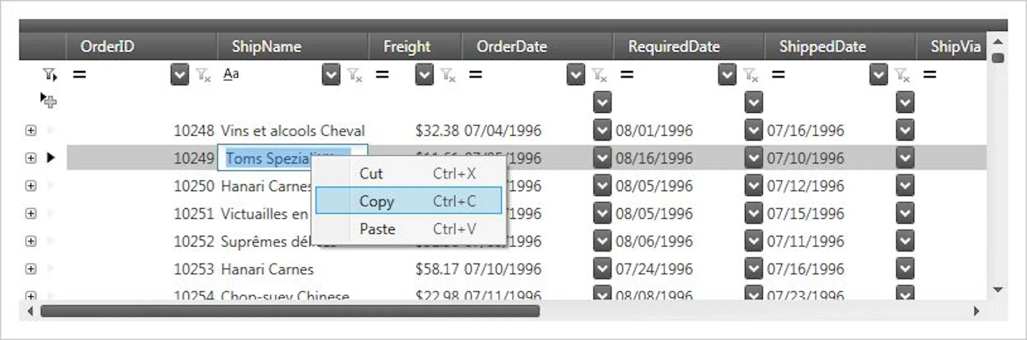Viewport: 1027px width, 340px height.
Task: Clear the ShipName column filter
Action: tap(355, 75)
